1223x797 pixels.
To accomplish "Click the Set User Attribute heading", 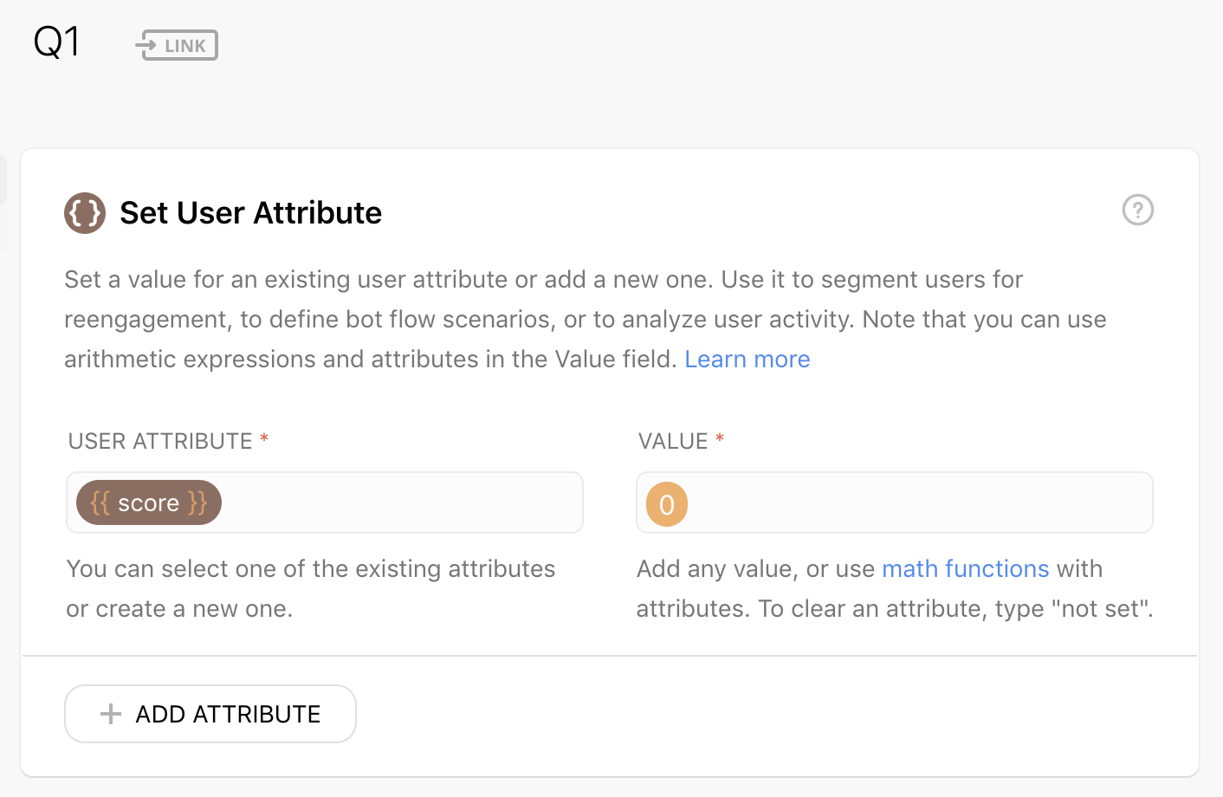I will (x=251, y=213).
